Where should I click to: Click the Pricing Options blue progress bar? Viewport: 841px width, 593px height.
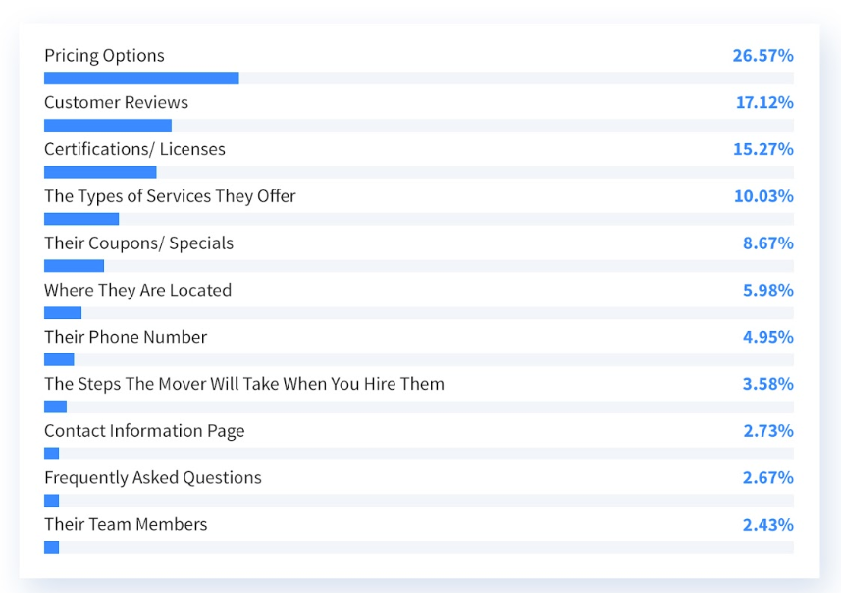tap(141, 79)
